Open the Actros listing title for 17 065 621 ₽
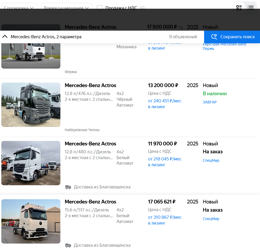The height and width of the screenshot is (252, 260). pos(90,202)
